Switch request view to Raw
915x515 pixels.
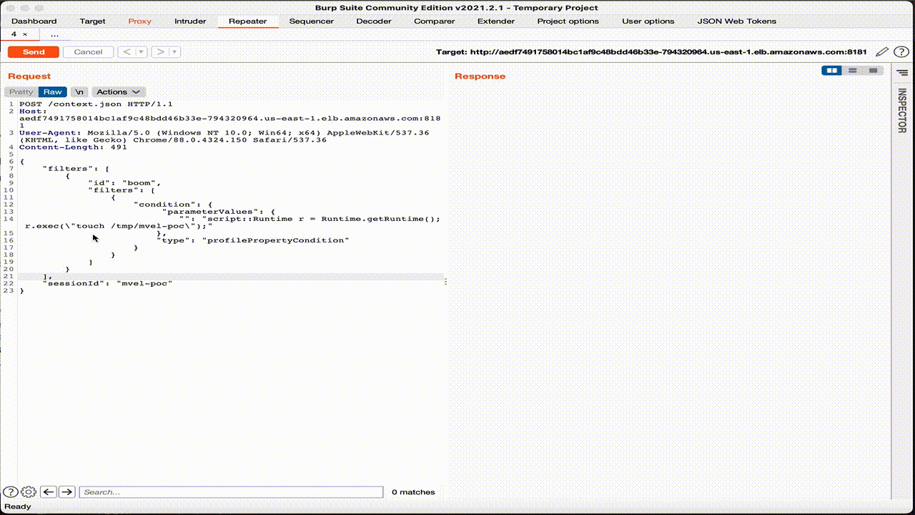point(53,92)
